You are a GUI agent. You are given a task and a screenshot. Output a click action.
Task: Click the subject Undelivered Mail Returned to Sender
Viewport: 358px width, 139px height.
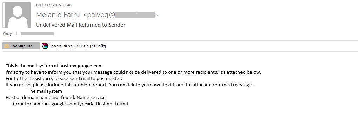point(81,25)
